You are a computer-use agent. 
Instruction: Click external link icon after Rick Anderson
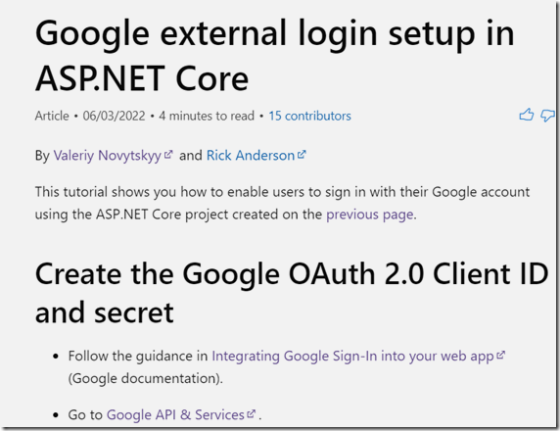pos(302,155)
